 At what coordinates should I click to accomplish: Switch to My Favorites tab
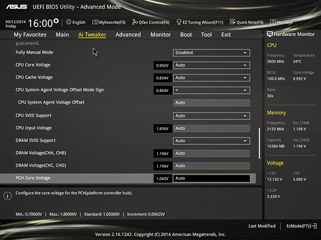tap(30, 35)
